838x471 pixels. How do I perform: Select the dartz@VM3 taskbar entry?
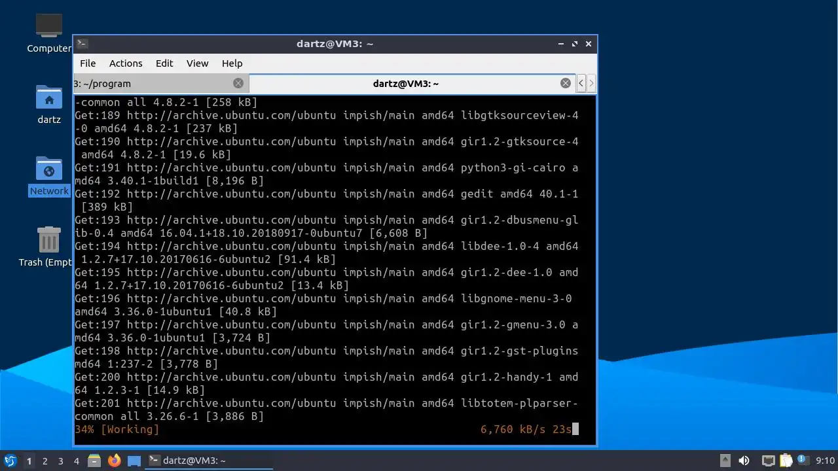(x=208, y=461)
